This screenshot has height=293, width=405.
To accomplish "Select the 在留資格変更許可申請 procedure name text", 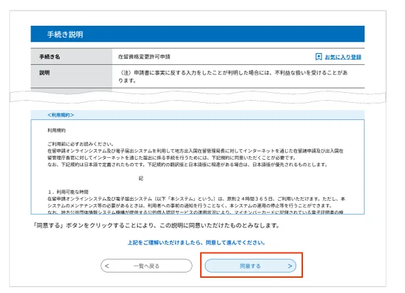I will pyautogui.click(x=144, y=56).
